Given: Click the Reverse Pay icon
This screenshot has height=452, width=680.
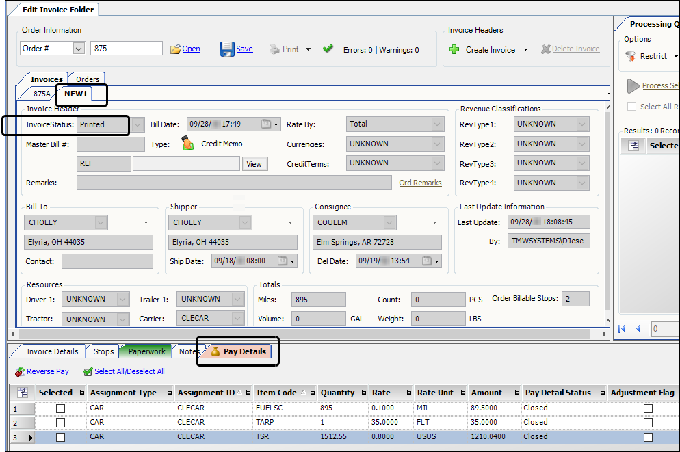Looking at the screenshot, I should point(20,372).
